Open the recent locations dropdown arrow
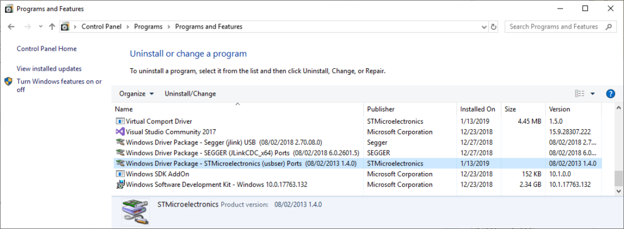This screenshot has width=624, height=229. pyautogui.click(x=40, y=27)
